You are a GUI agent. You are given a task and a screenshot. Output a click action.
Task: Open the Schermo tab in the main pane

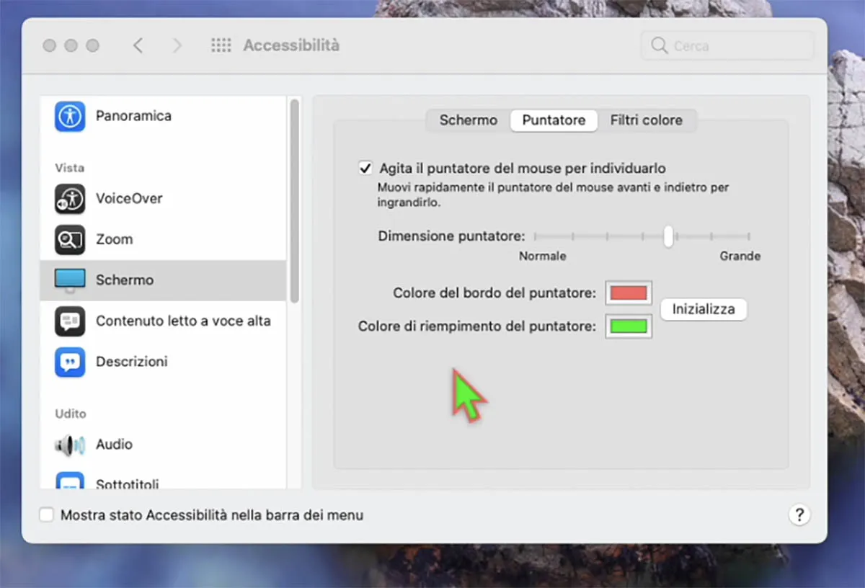[468, 120]
